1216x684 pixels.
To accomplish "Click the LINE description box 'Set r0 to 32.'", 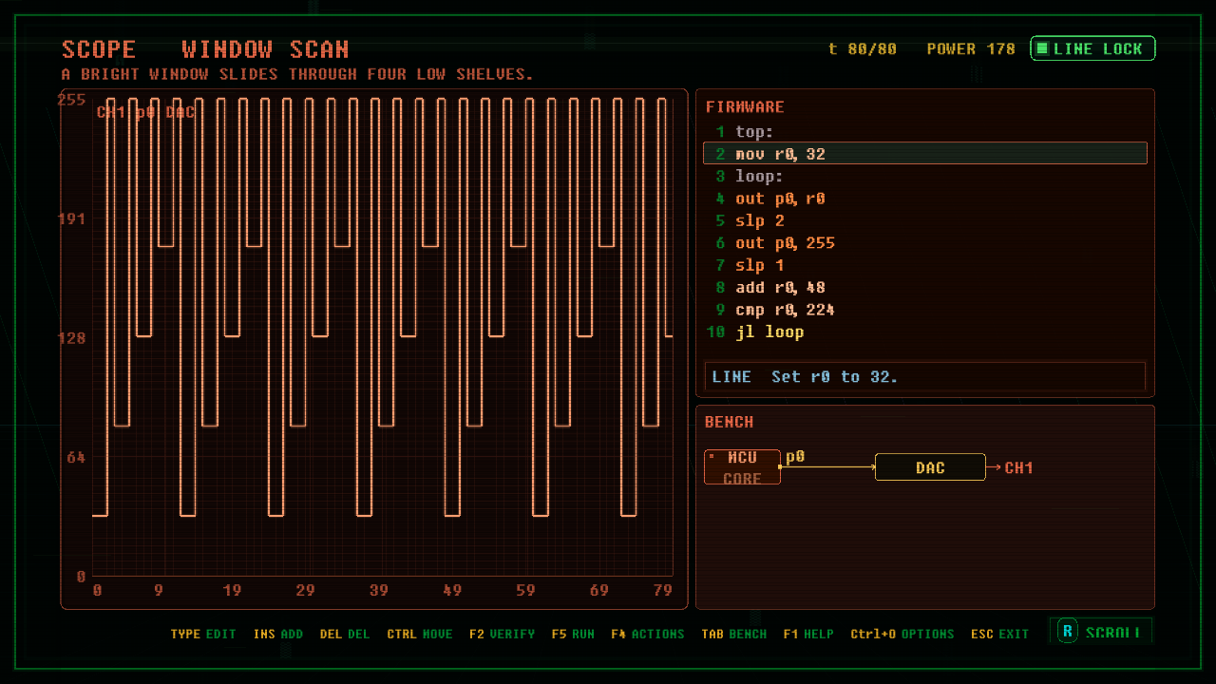I will (925, 377).
